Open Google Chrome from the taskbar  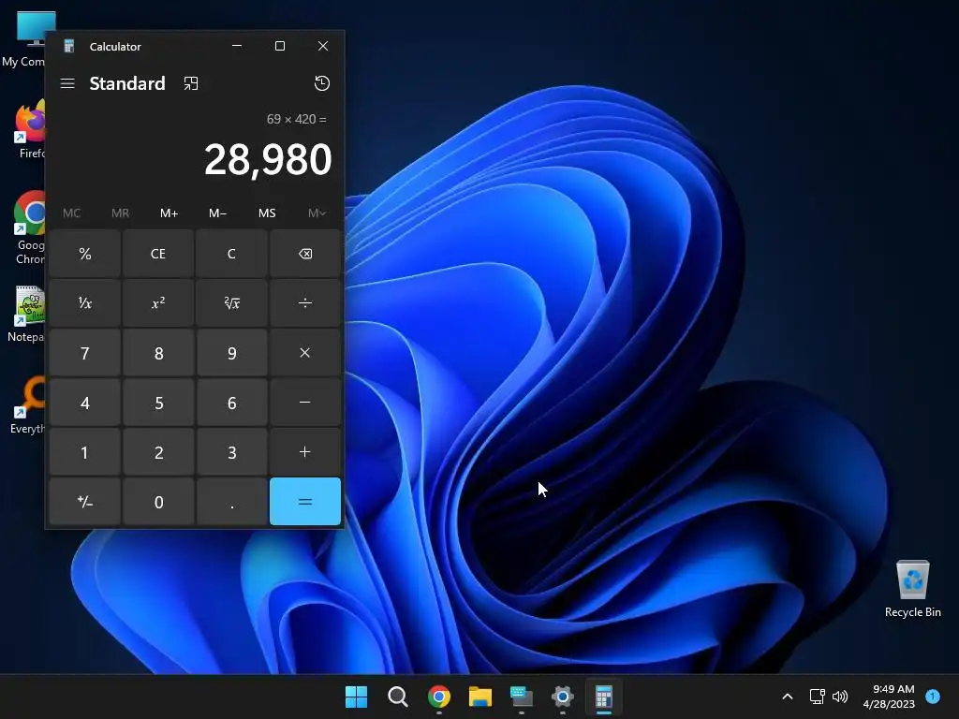[x=438, y=697]
